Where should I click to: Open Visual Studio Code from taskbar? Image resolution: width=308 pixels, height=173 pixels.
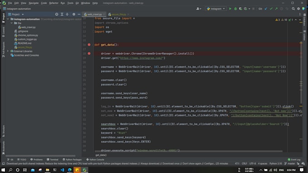[x=62, y=170]
